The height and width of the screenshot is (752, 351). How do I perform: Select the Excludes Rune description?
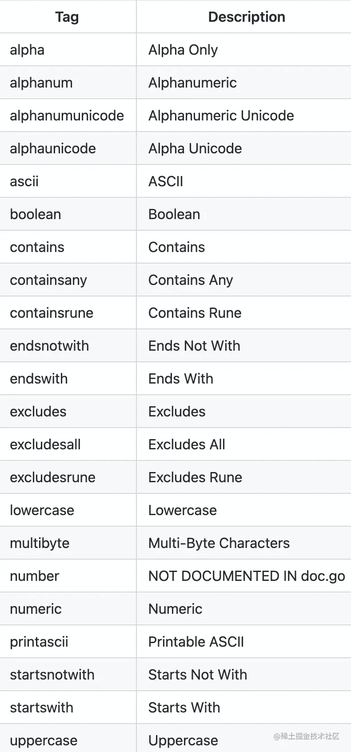tap(195, 477)
